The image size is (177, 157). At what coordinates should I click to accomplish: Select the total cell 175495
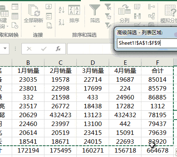coord(60,151)
